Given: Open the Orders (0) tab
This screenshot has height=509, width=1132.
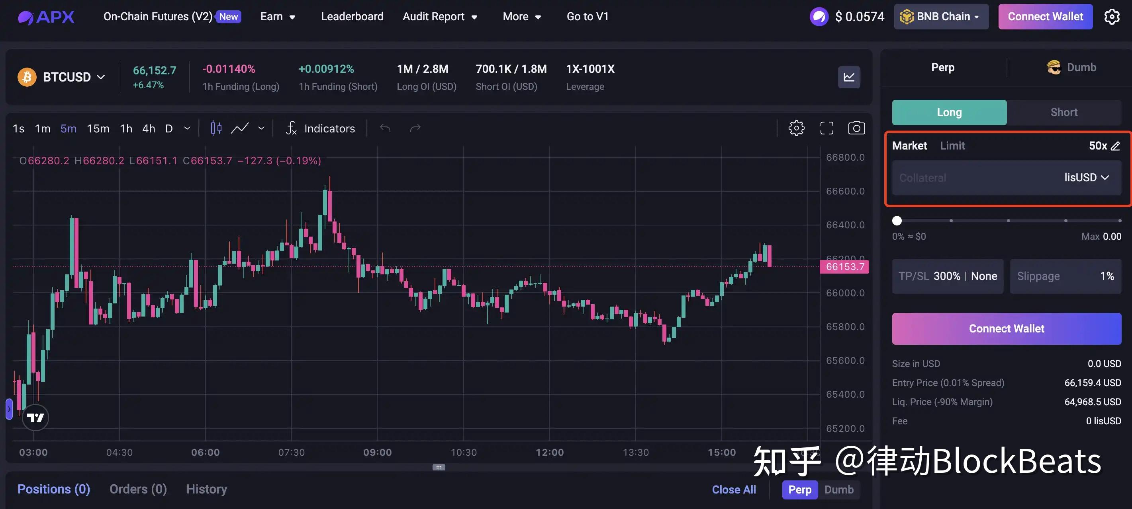Looking at the screenshot, I should coord(138,489).
